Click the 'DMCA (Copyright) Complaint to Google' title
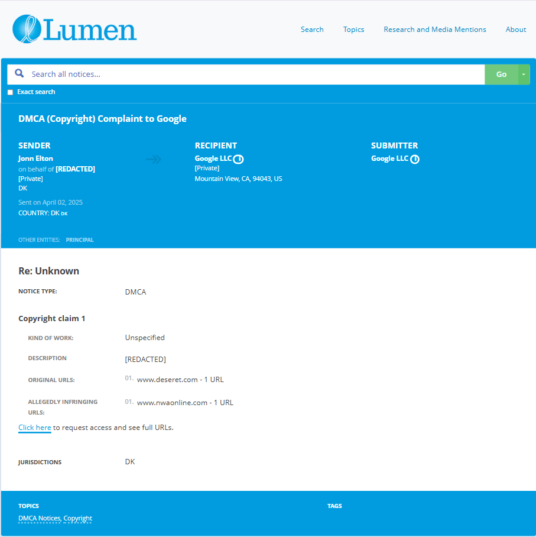Viewport: 536px width, 537px height. click(102, 119)
